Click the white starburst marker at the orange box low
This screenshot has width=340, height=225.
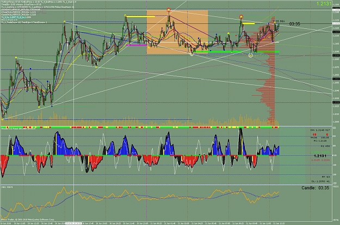pyautogui.click(x=191, y=54)
